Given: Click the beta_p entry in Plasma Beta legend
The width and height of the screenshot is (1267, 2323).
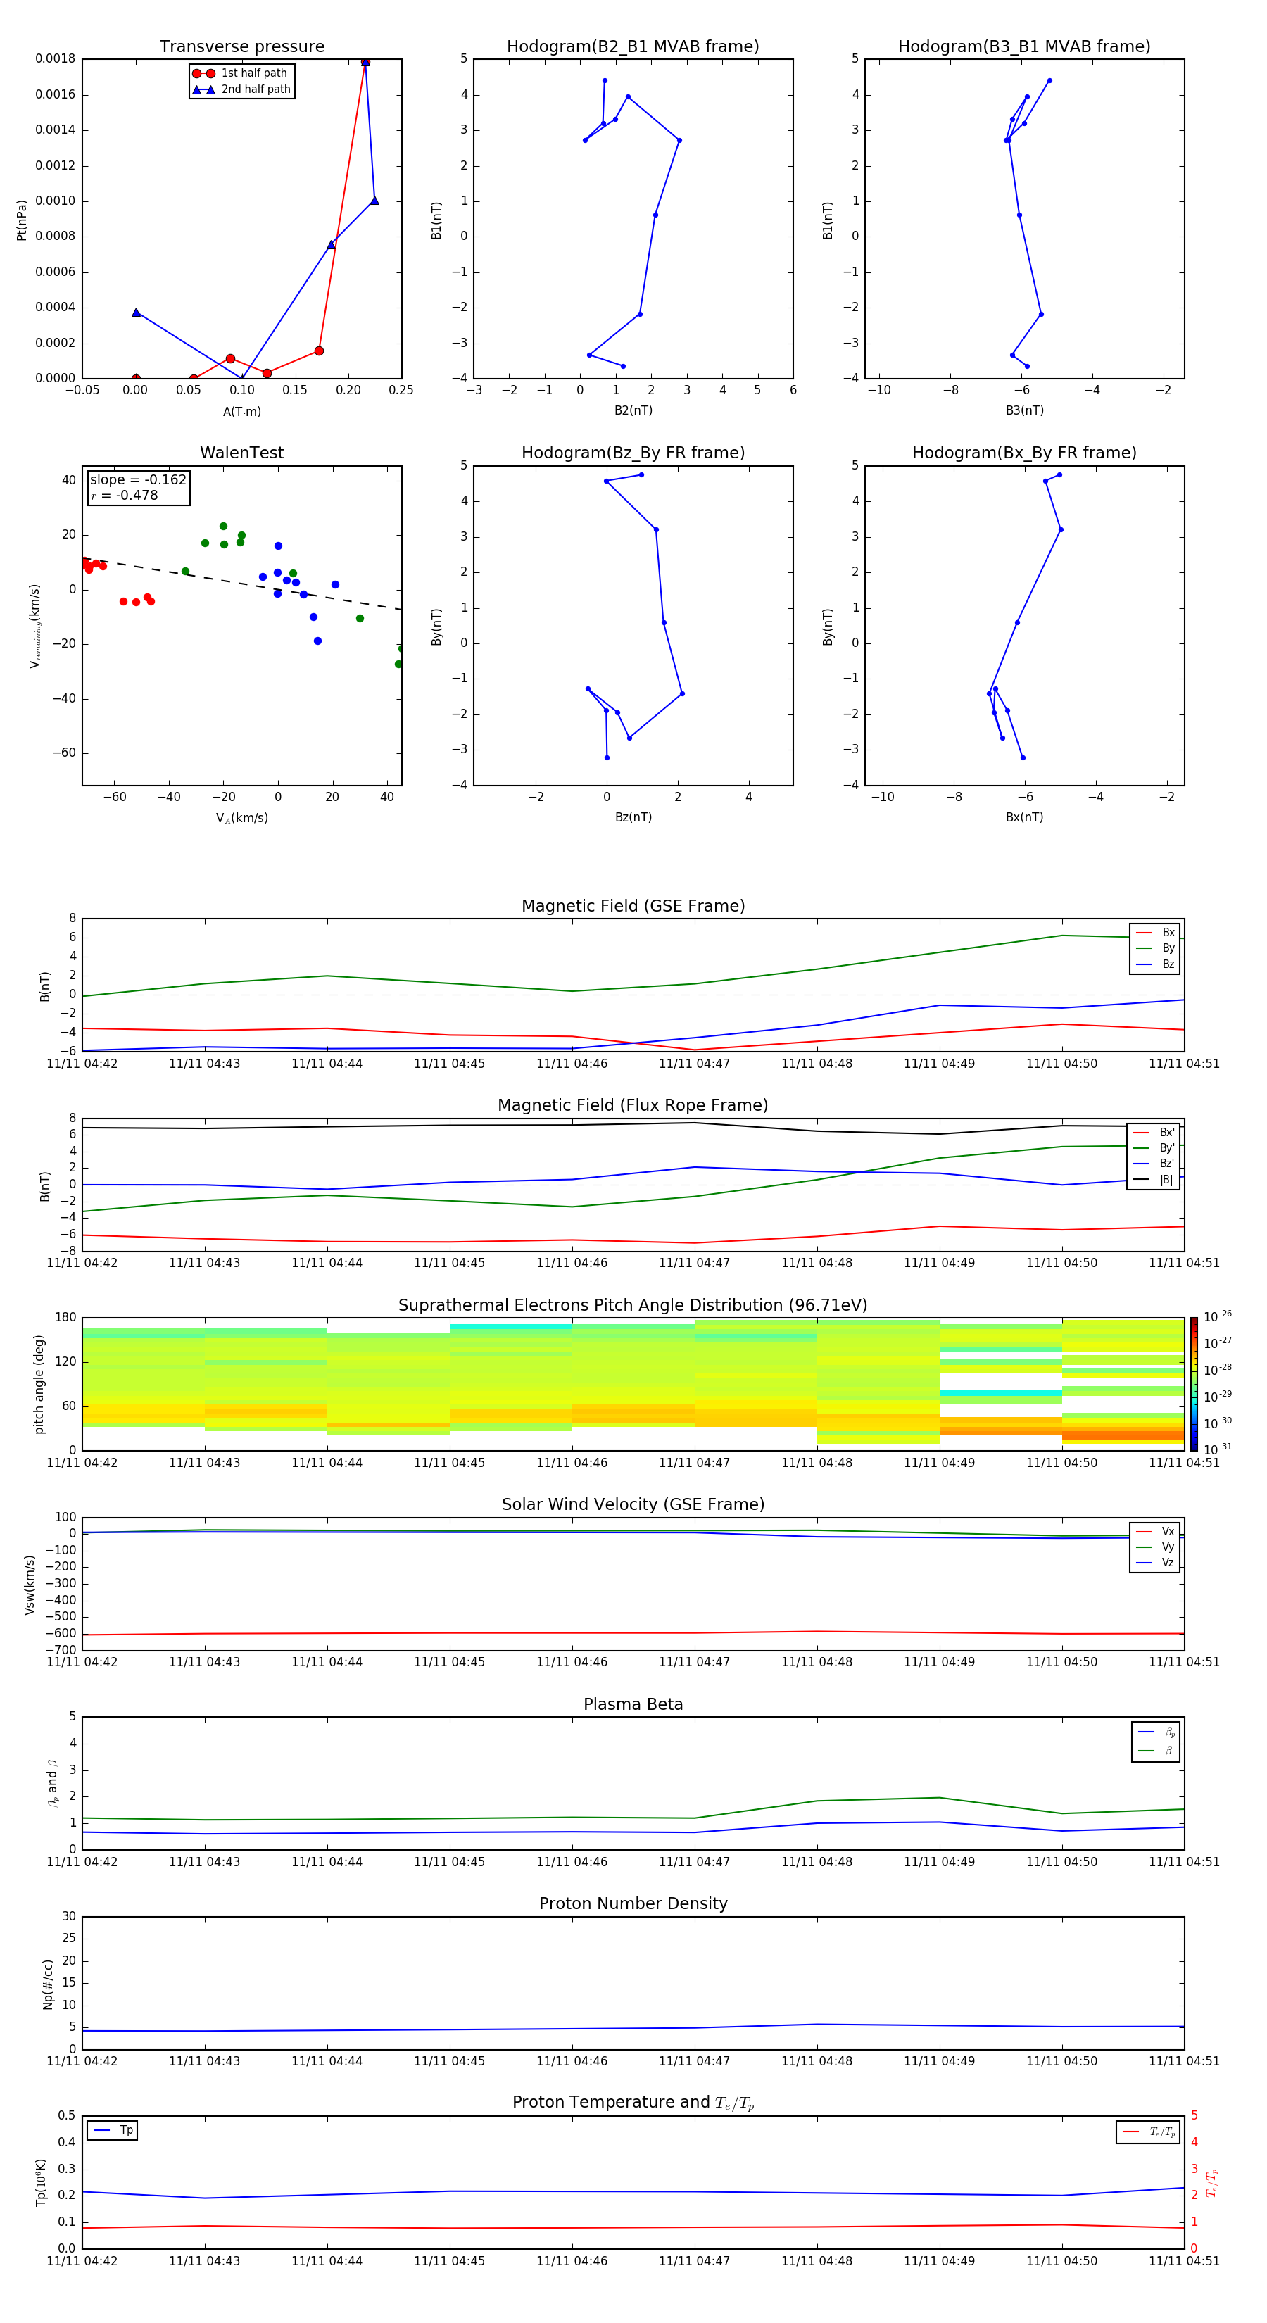Looking at the screenshot, I should pyautogui.click(x=1156, y=1732).
